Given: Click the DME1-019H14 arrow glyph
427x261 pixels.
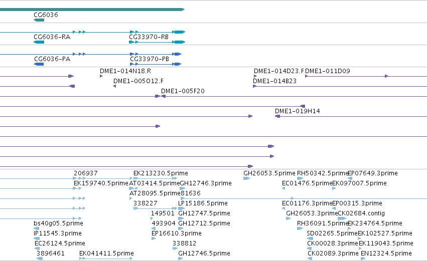Looking at the screenshot, I should pyautogui.click(x=277, y=116).
